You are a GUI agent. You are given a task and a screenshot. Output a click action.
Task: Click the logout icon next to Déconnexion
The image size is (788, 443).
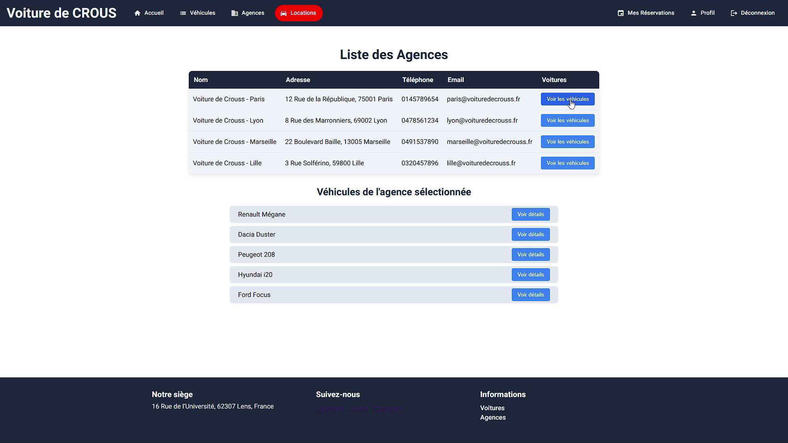(x=734, y=13)
